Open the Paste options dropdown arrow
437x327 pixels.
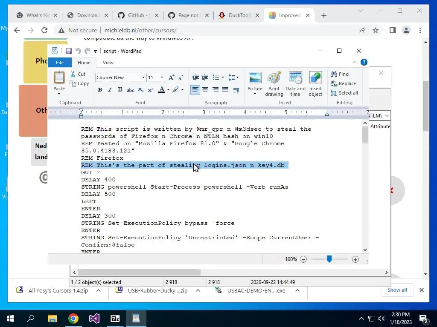click(x=59, y=94)
